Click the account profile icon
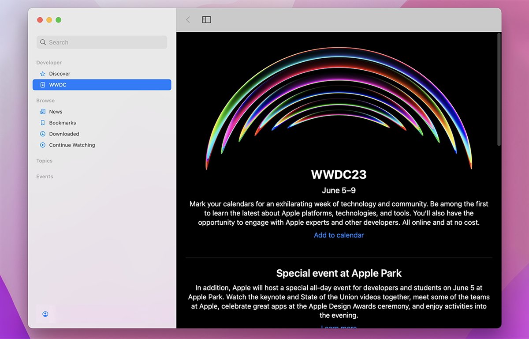 (x=45, y=314)
